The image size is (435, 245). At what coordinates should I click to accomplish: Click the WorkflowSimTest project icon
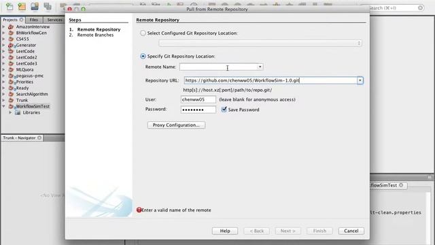(x=11, y=106)
